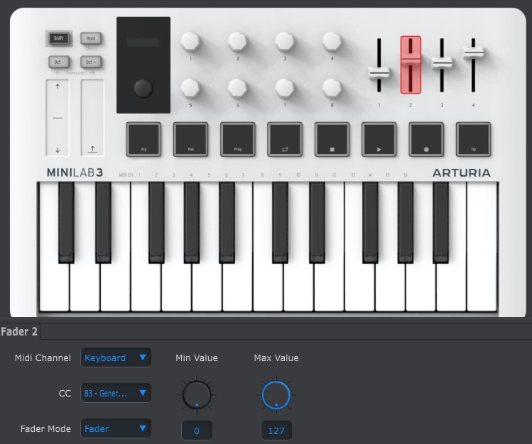Select knob 3
Screen dimensions: 532x444
pos(285,41)
